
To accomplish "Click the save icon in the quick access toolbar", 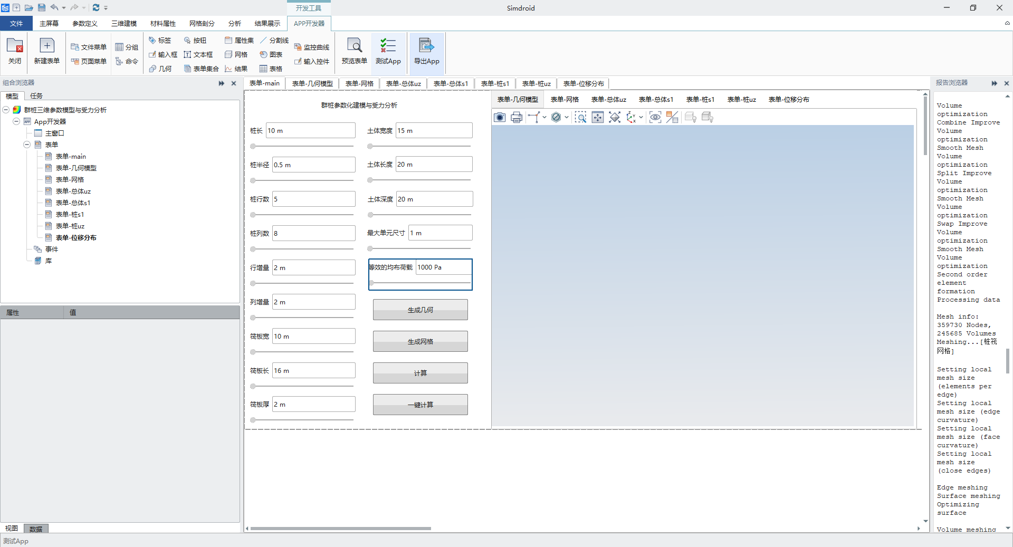I will [41, 7].
